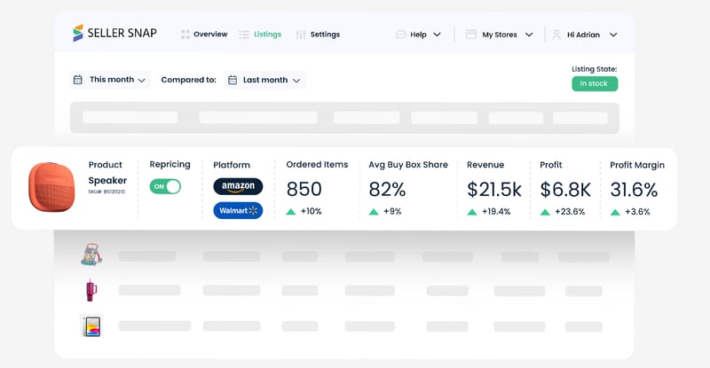
Task: Open the My Stores menu label
Action: pos(500,35)
